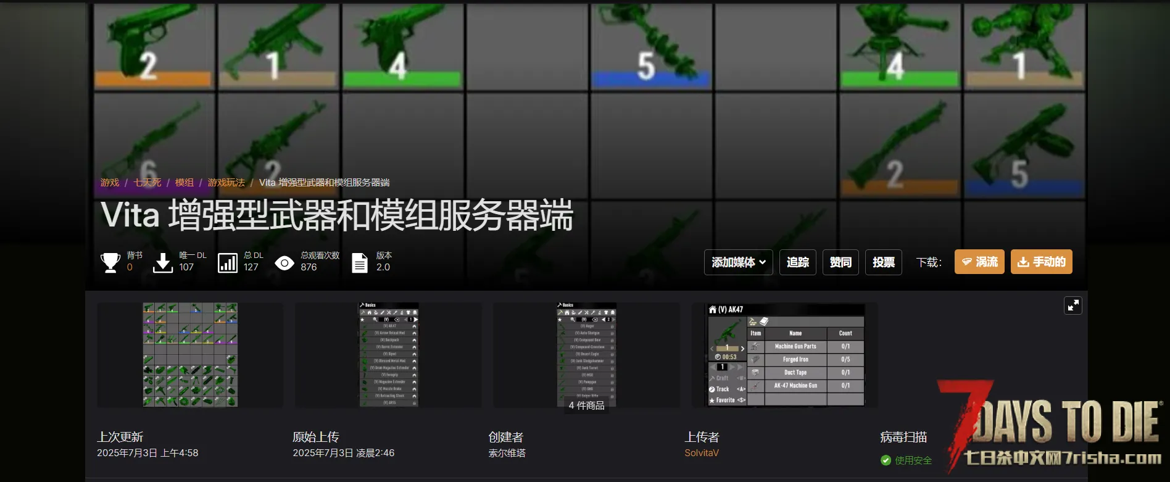Download with the 涡流 Vortex button
The image size is (1170, 482).
(980, 262)
